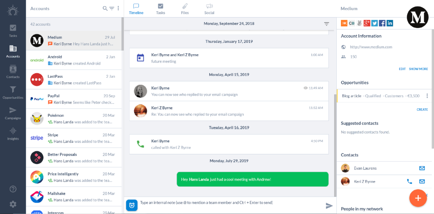Open settings gear in the sidebar
The height and width of the screenshot is (214, 434).
[13, 205]
